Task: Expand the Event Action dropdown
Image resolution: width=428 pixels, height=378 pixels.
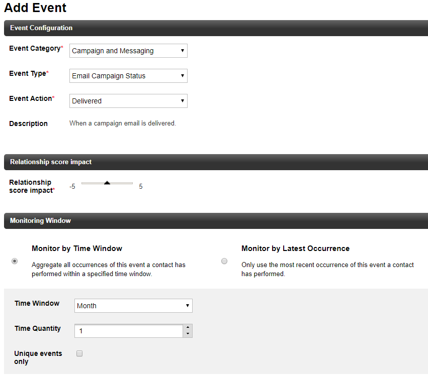Action: click(x=128, y=101)
